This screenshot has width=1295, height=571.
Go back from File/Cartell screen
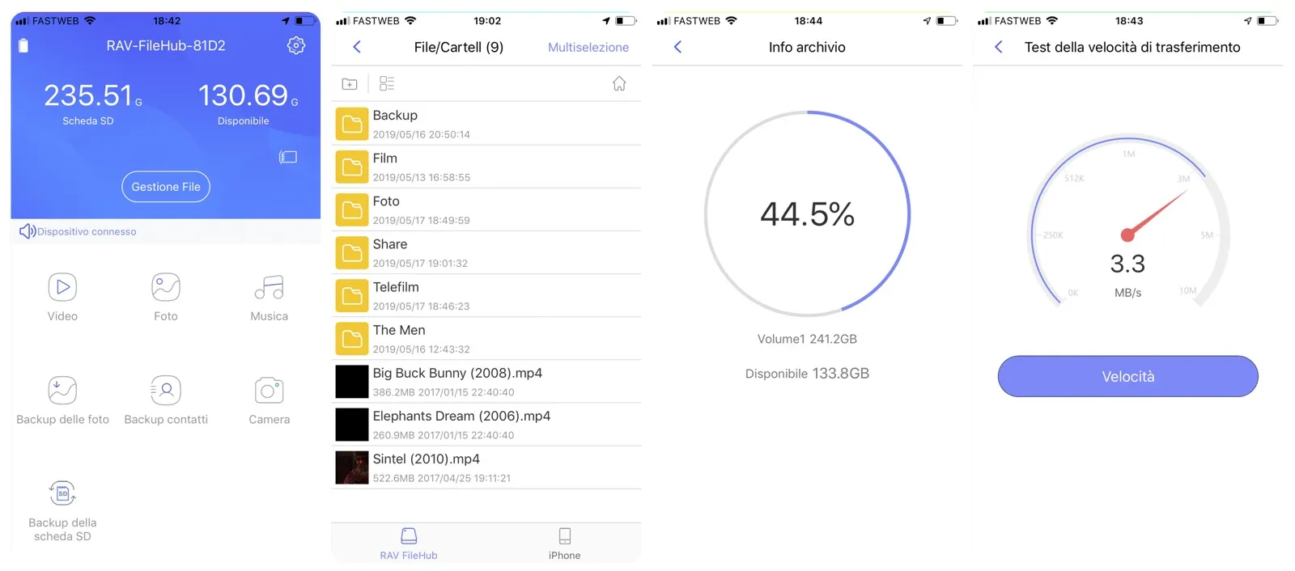357,47
